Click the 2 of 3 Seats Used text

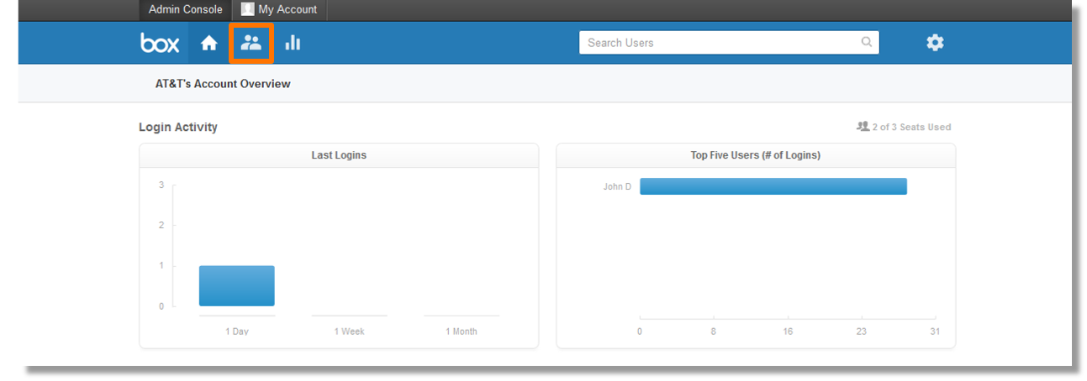[x=911, y=128]
